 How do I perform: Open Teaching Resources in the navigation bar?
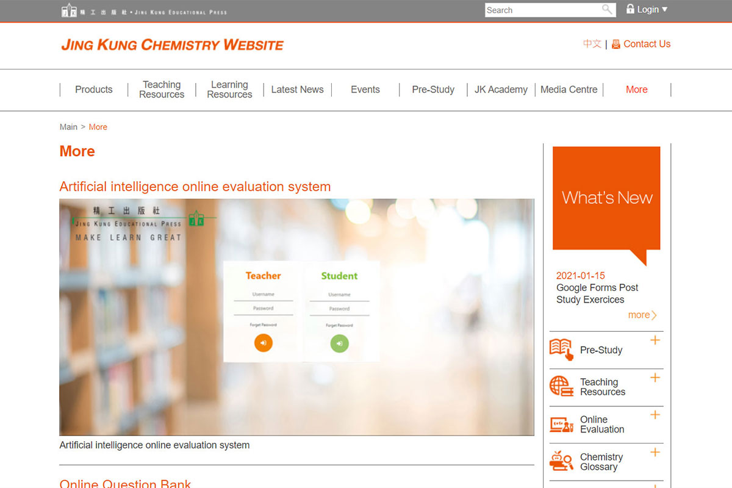[x=162, y=90]
